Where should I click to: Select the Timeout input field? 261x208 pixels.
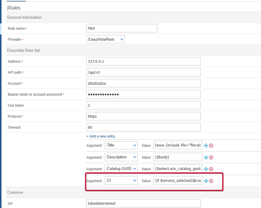[x=143, y=127]
